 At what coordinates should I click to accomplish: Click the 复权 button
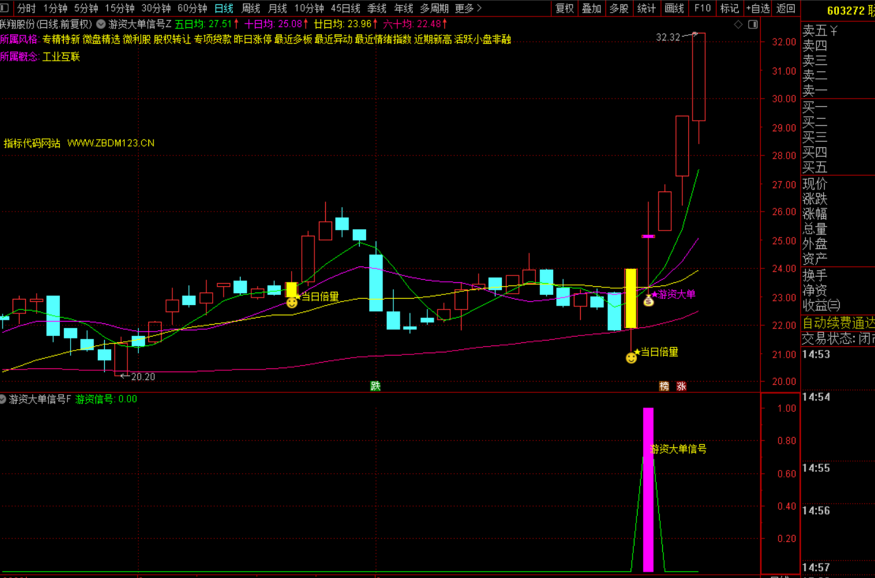coord(564,8)
